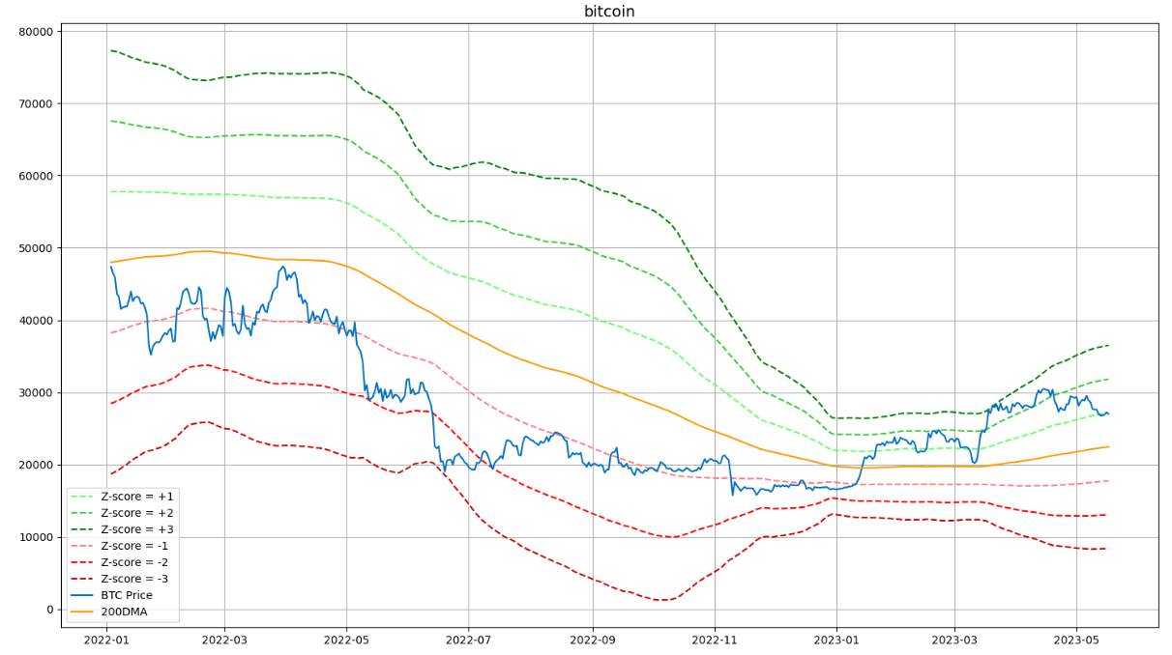Screen dimensions: 1172x655
Task: Select the "Z-score = +3" legend label
Action: click(x=138, y=528)
